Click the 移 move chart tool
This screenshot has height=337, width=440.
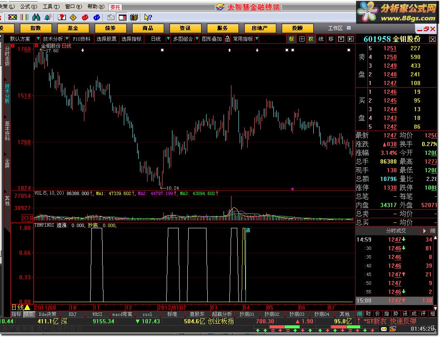[x=331, y=39]
